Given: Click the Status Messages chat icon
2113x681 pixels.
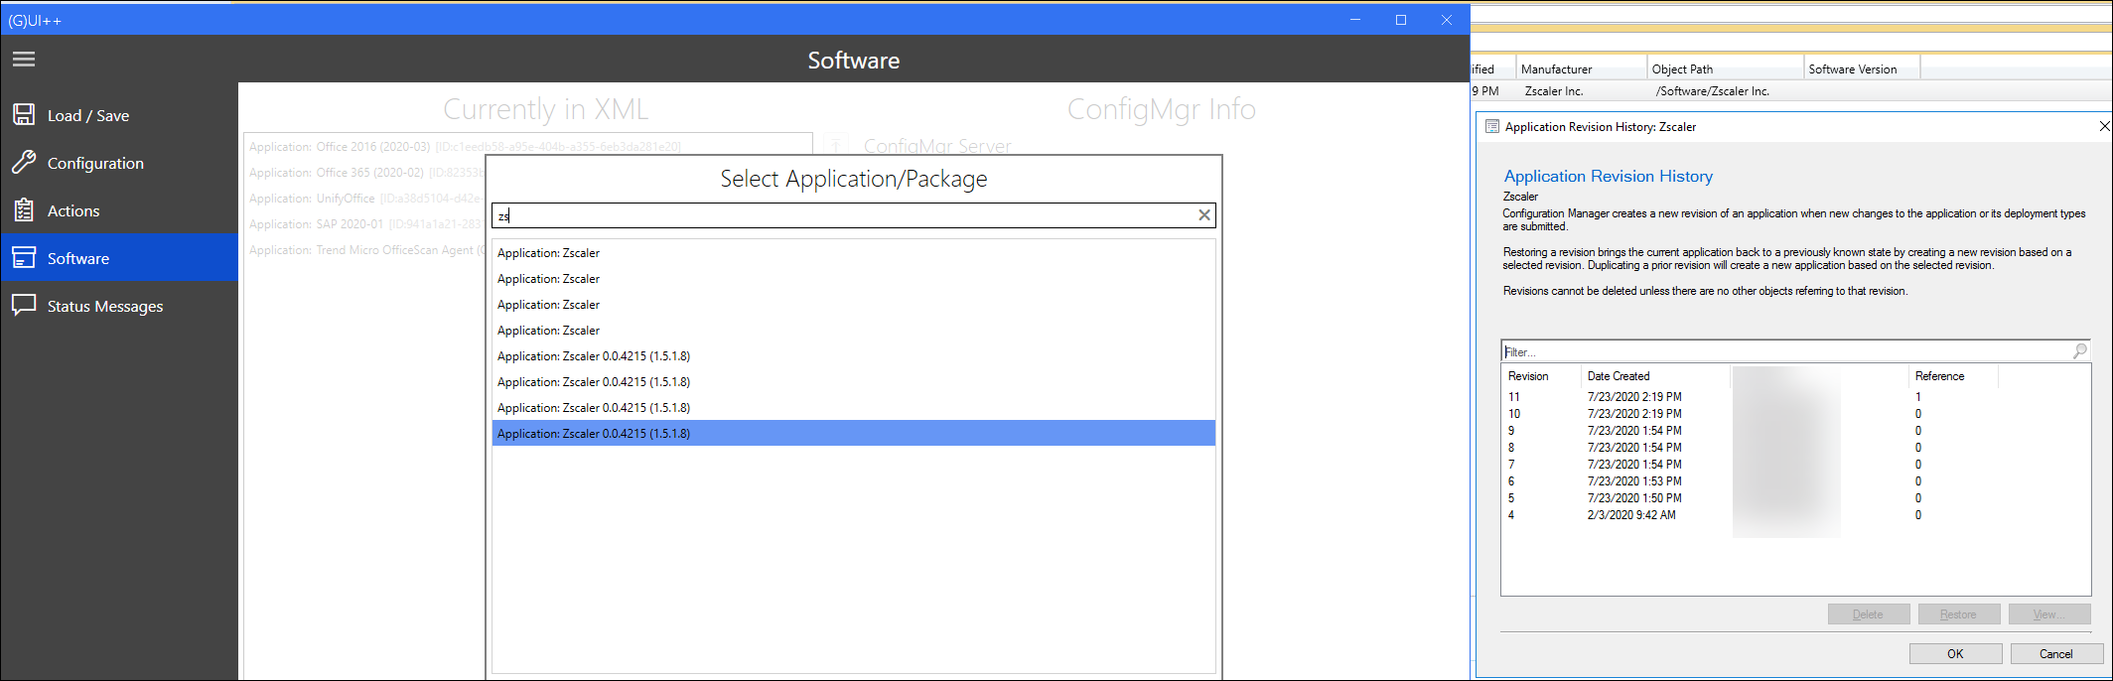Looking at the screenshot, I should 24,306.
